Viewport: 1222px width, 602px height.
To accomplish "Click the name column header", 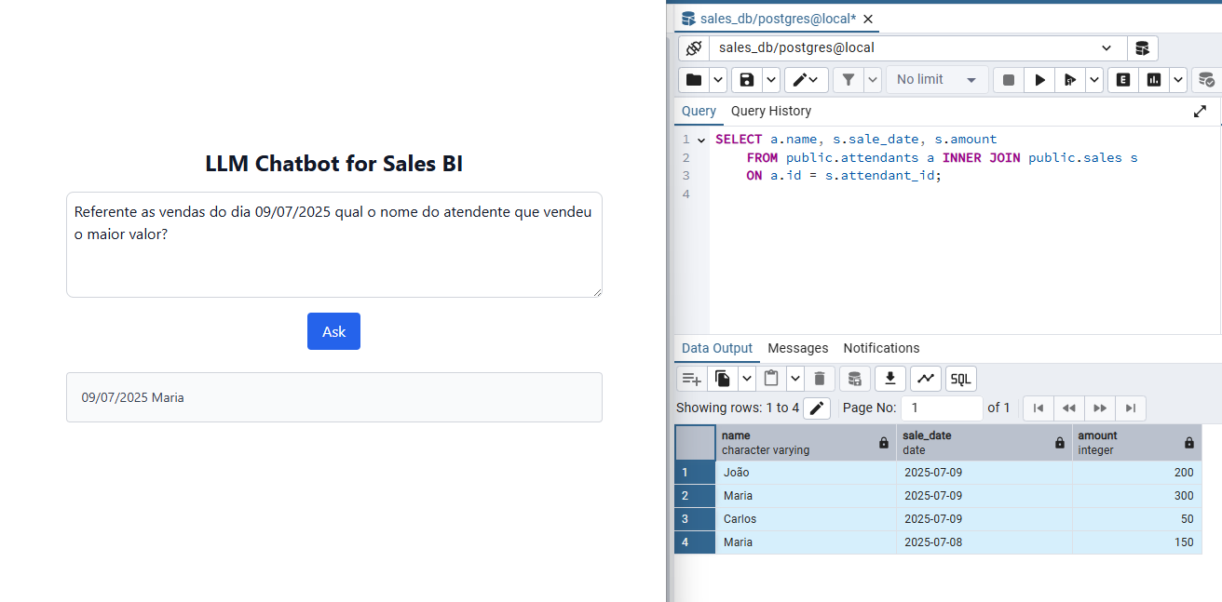I will click(x=806, y=443).
